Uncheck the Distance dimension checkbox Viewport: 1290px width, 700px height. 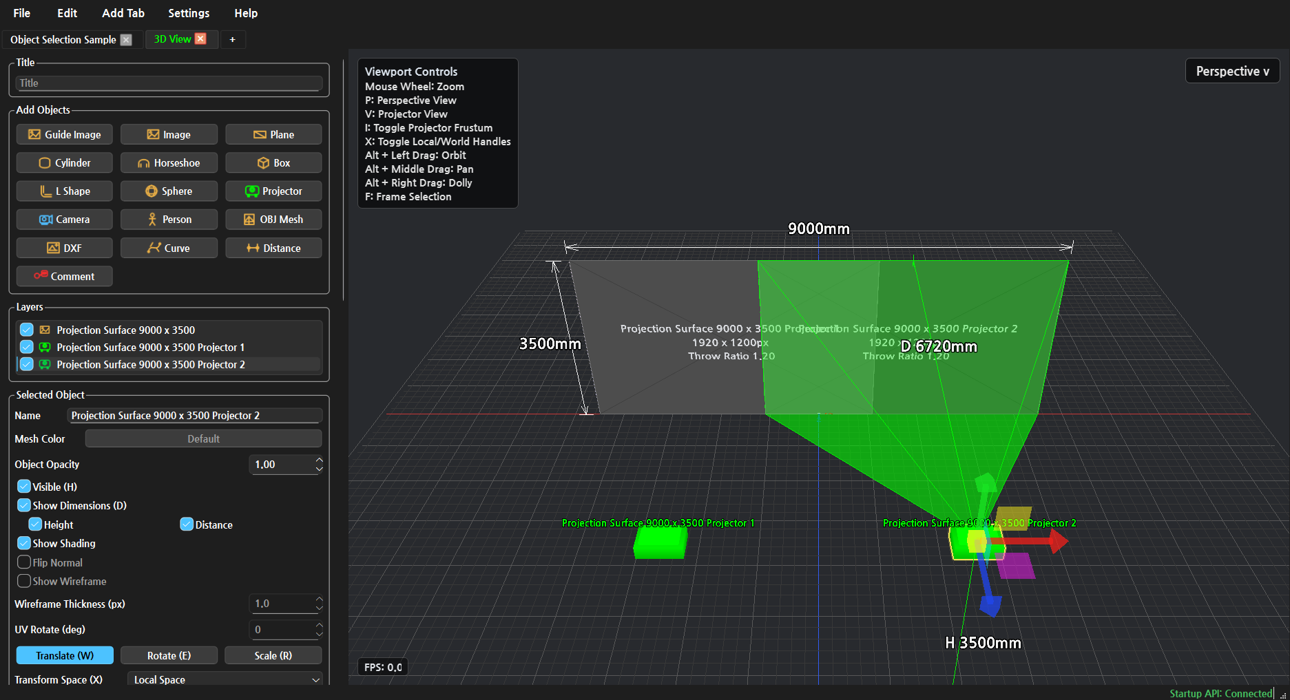[187, 524]
